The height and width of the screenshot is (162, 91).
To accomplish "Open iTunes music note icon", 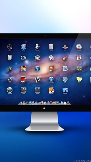I will (37, 69).
